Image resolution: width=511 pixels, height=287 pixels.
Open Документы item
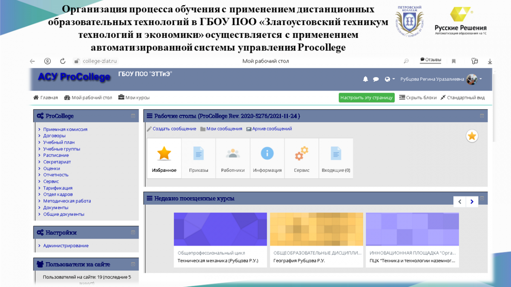56,207
